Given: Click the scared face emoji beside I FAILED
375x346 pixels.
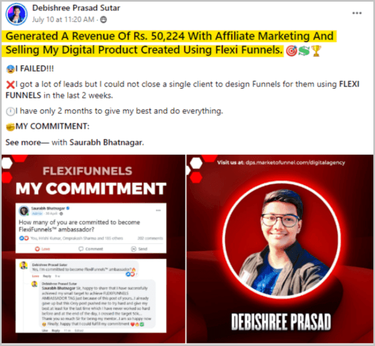Looking at the screenshot, I should click(10, 69).
